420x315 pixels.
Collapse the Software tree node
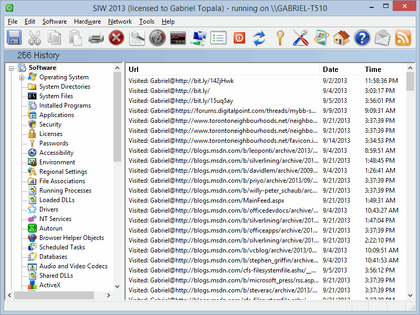coord(12,68)
